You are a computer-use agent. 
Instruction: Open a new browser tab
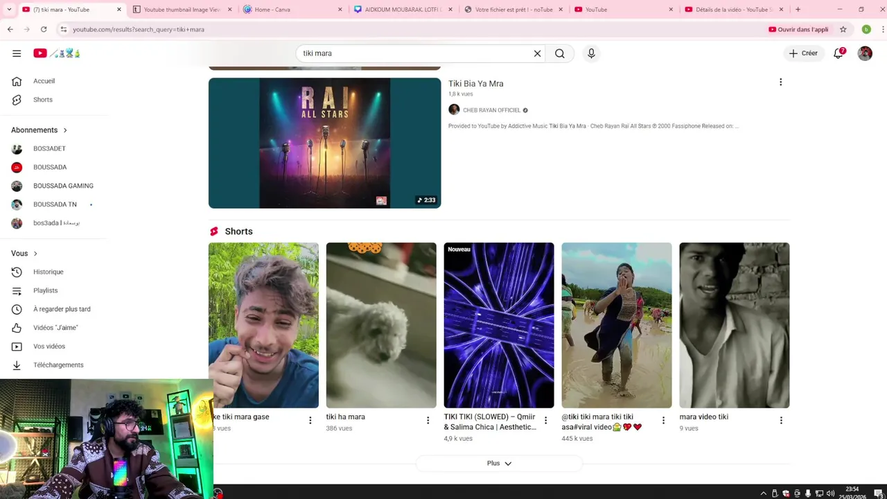[798, 10]
